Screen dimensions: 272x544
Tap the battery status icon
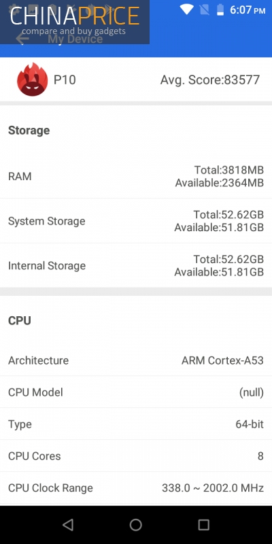tap(220, 10)
